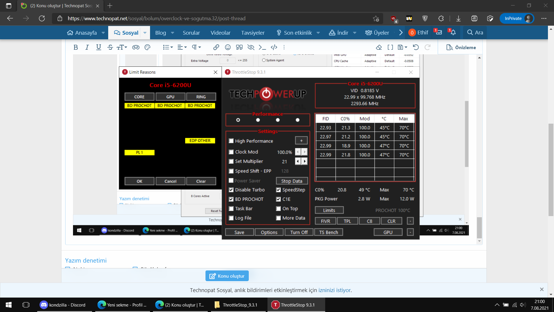
Task: Click the undo arrow in the editor
Action: (415, 47)
